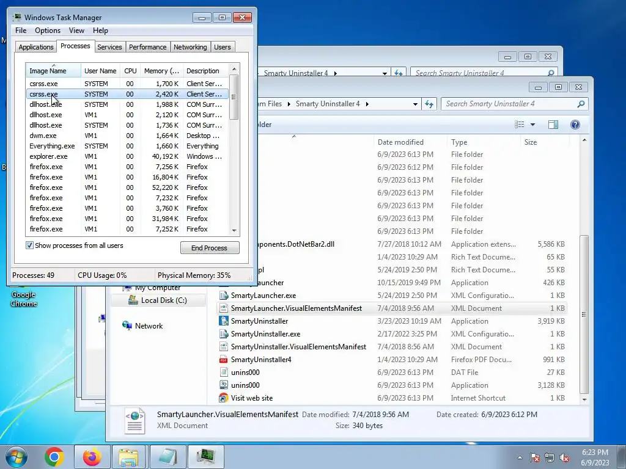Open Google Chrome from the taskbar
Viewport: 626px width, 469px height.
coord(54,457)
